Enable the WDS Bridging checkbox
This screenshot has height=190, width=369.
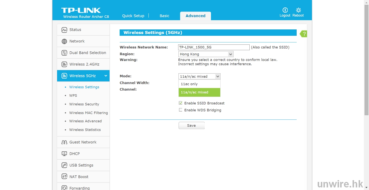coord(181,110)
